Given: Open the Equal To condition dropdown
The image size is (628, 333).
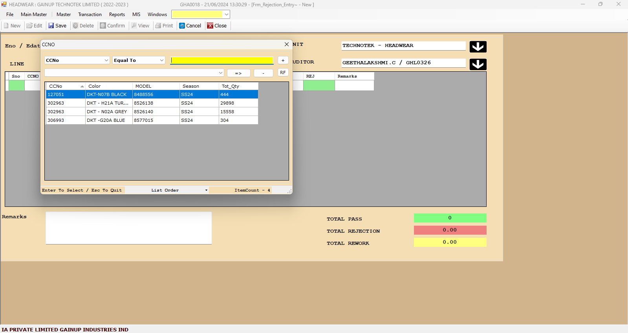Looking at the screenshot, I should pos(161,60).
